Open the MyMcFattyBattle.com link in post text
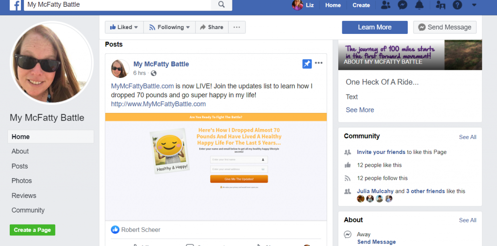This screenshot has height=246, width=497. 142,86
